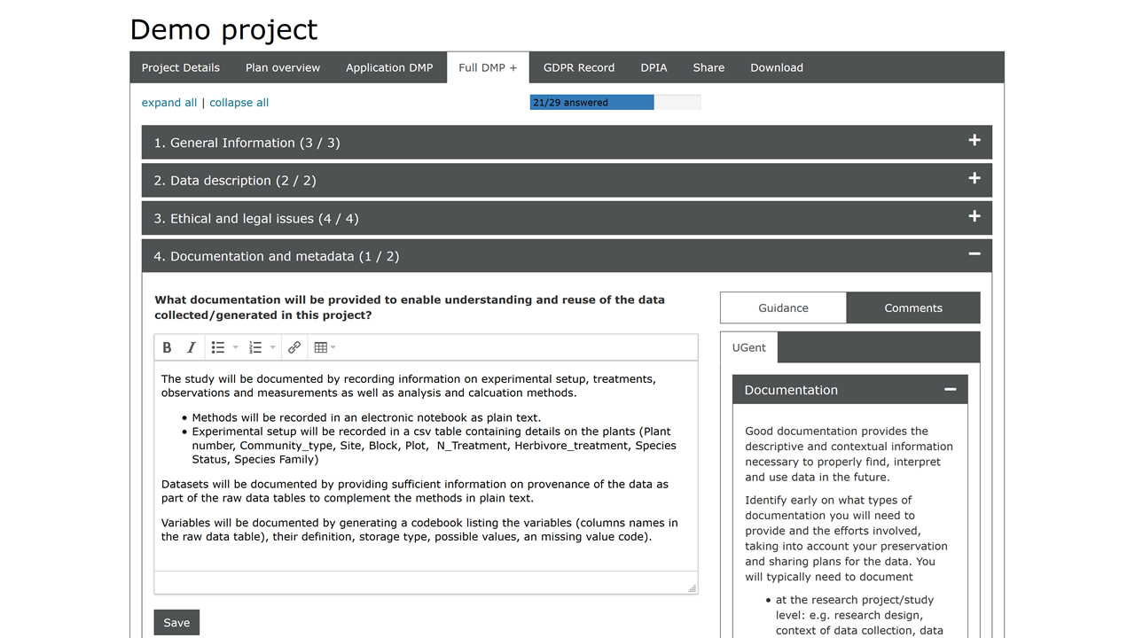Toggle italic formatting in the editor

pyautogui.click(x=191, y=347)
